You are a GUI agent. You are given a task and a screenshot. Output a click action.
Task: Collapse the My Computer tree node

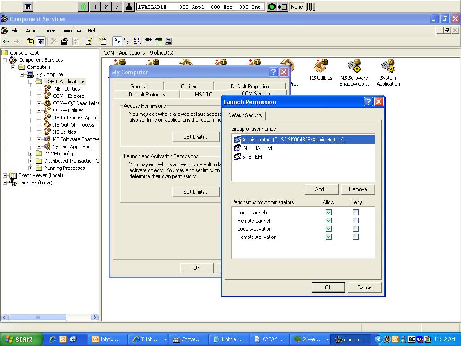22,74
